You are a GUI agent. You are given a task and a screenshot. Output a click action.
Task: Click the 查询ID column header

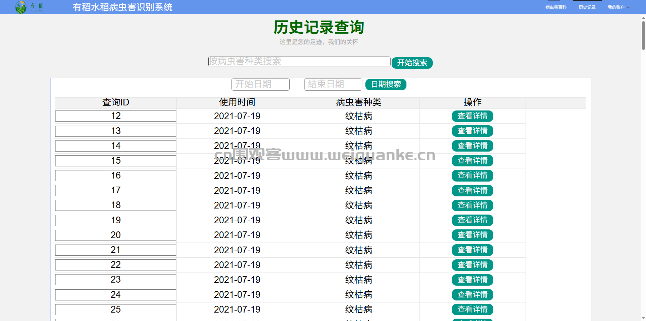coord(115,102)
